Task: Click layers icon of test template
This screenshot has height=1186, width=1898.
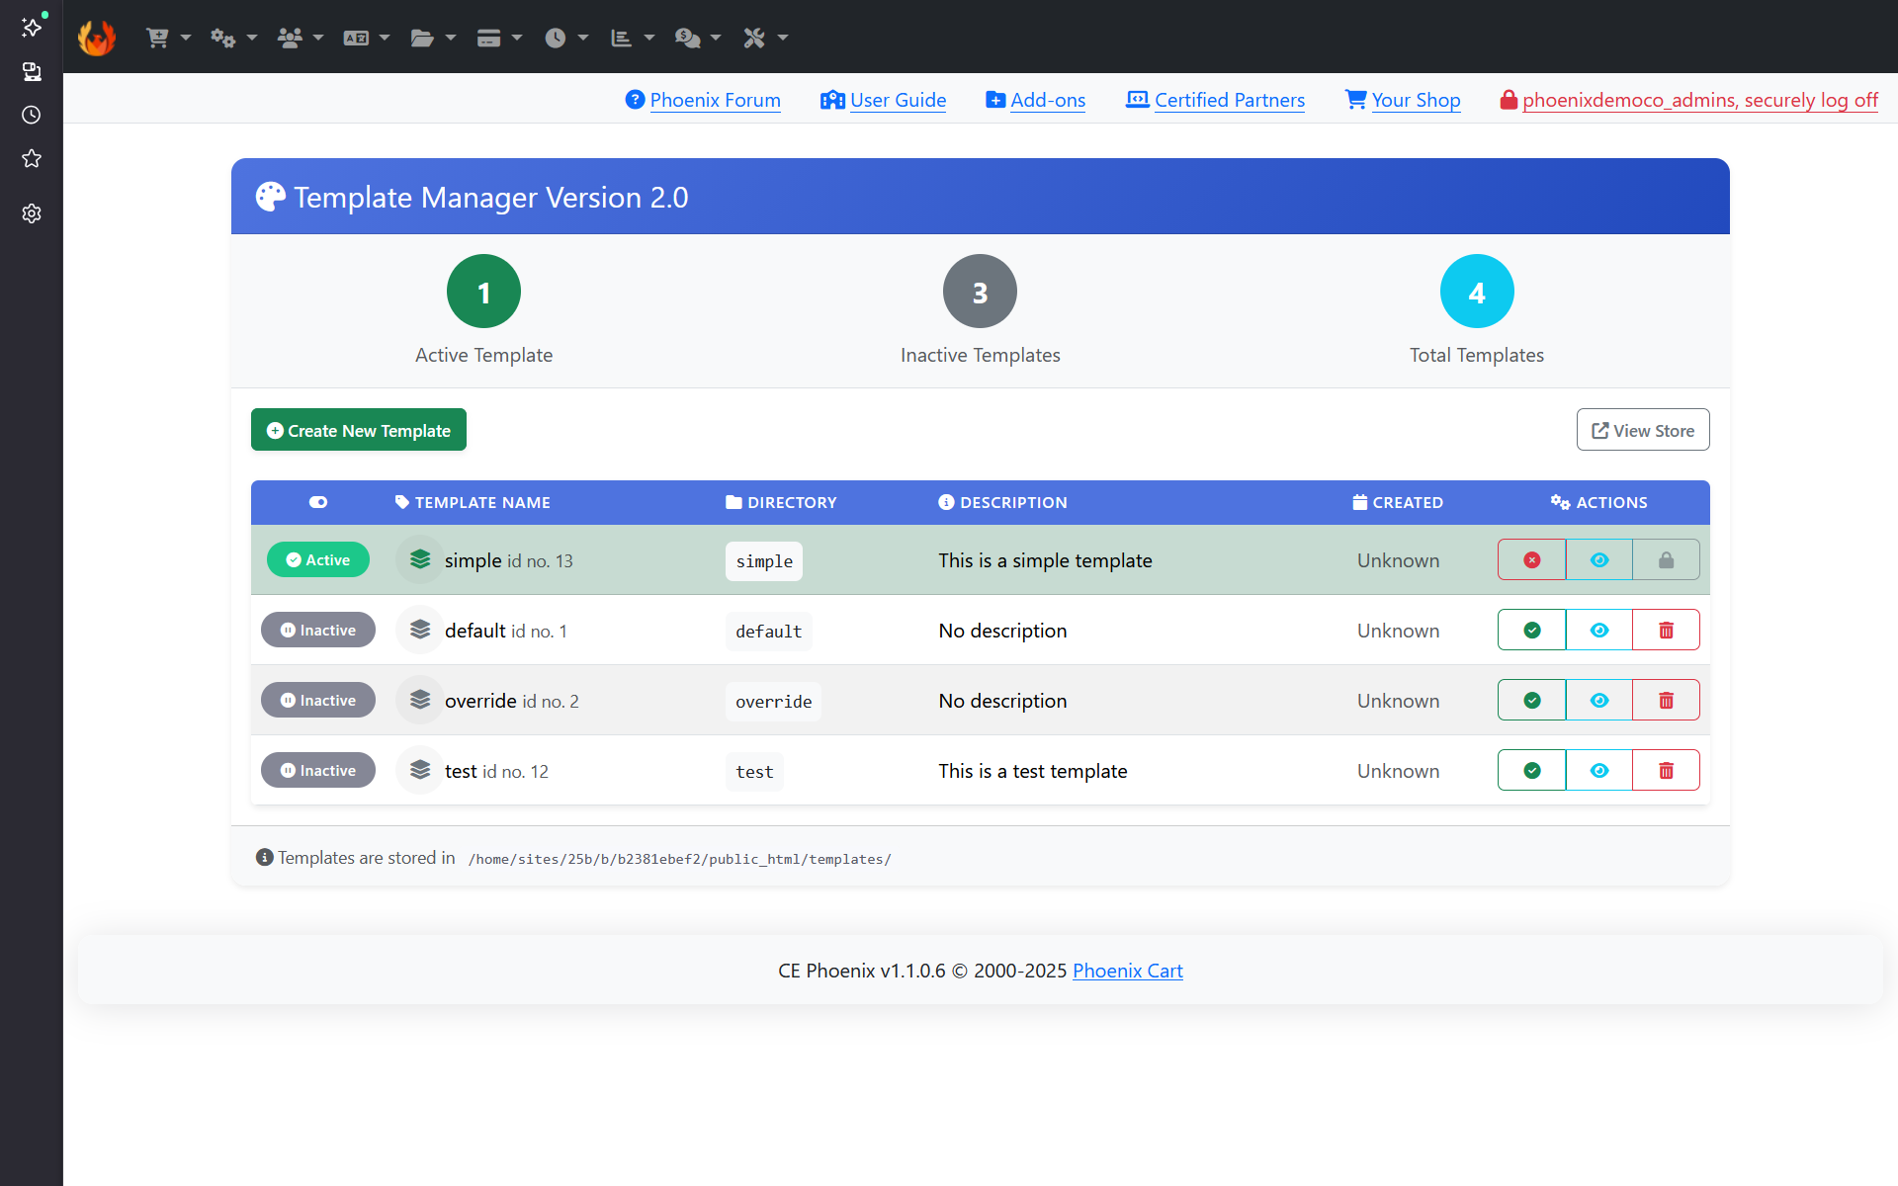Action: (x=420, y=770)
